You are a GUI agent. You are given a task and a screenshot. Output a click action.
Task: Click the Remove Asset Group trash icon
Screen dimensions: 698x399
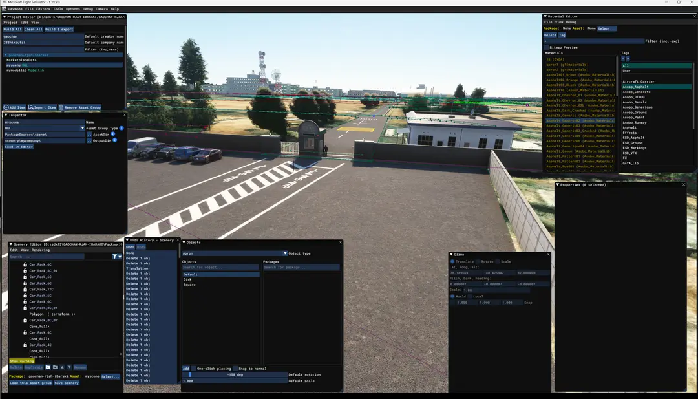coord(61,107)
